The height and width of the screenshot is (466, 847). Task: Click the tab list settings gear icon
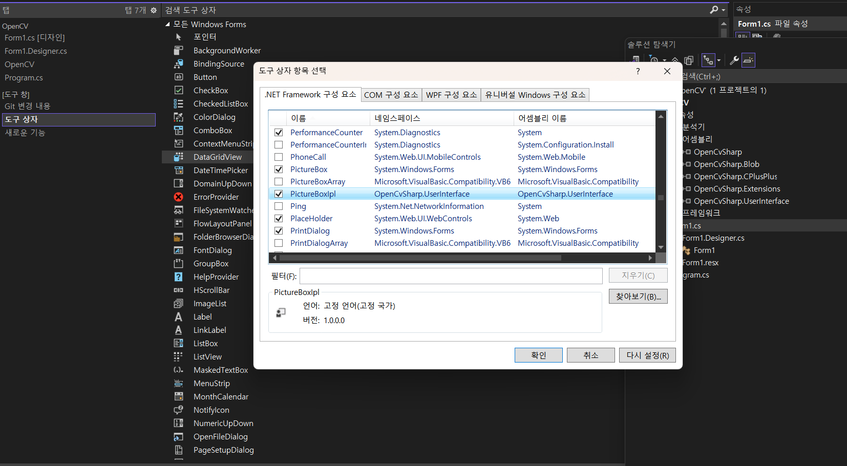[153, 10]
